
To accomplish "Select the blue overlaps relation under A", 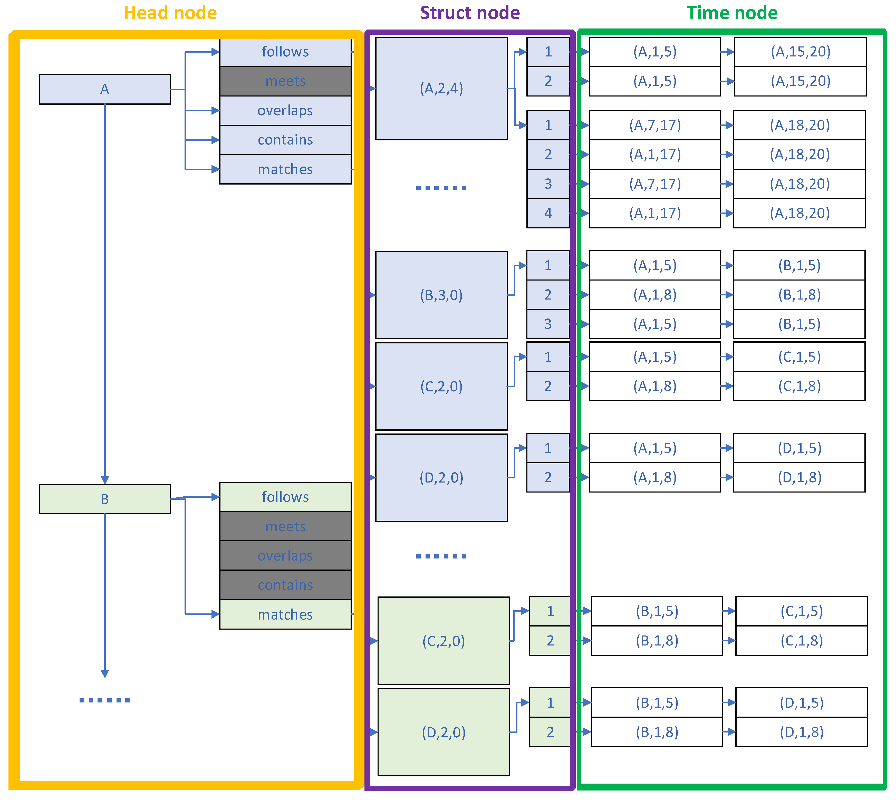I will [x=285, y=110].
